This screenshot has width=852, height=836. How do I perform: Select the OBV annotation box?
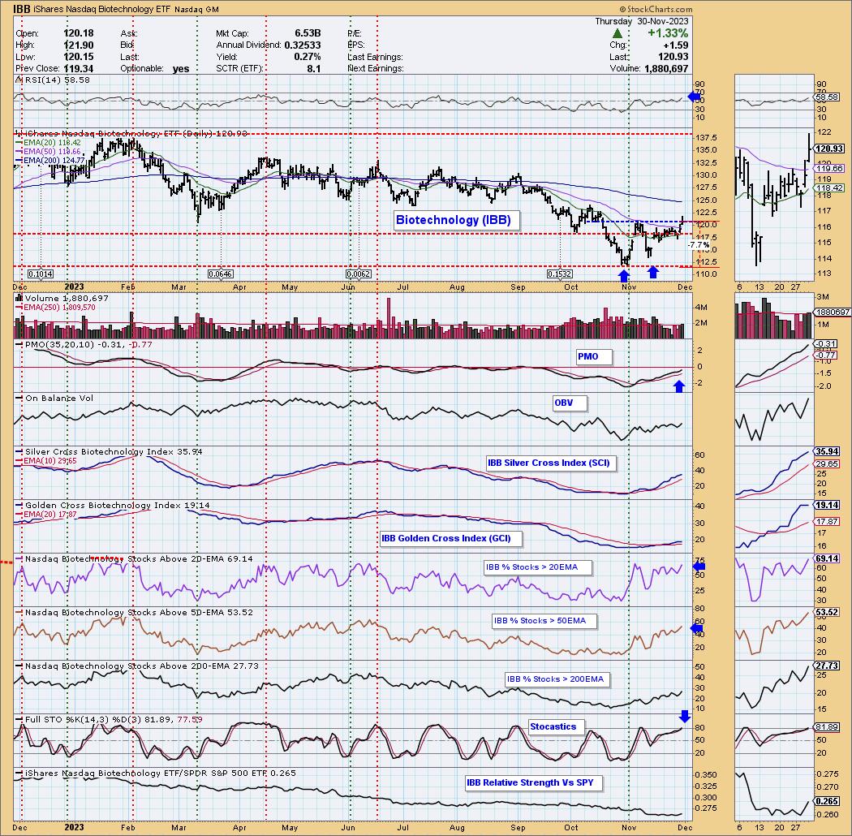(570, 403)
